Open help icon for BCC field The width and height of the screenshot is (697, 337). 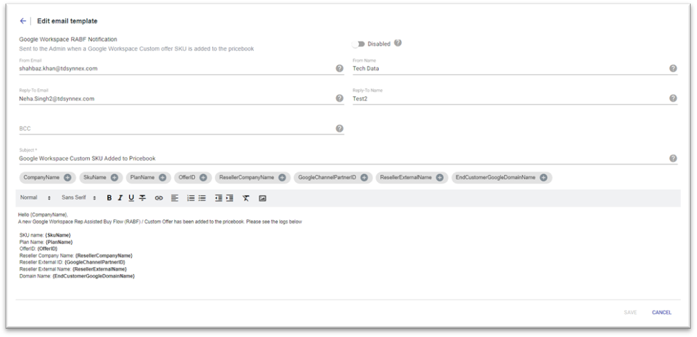tap(339, 129)
